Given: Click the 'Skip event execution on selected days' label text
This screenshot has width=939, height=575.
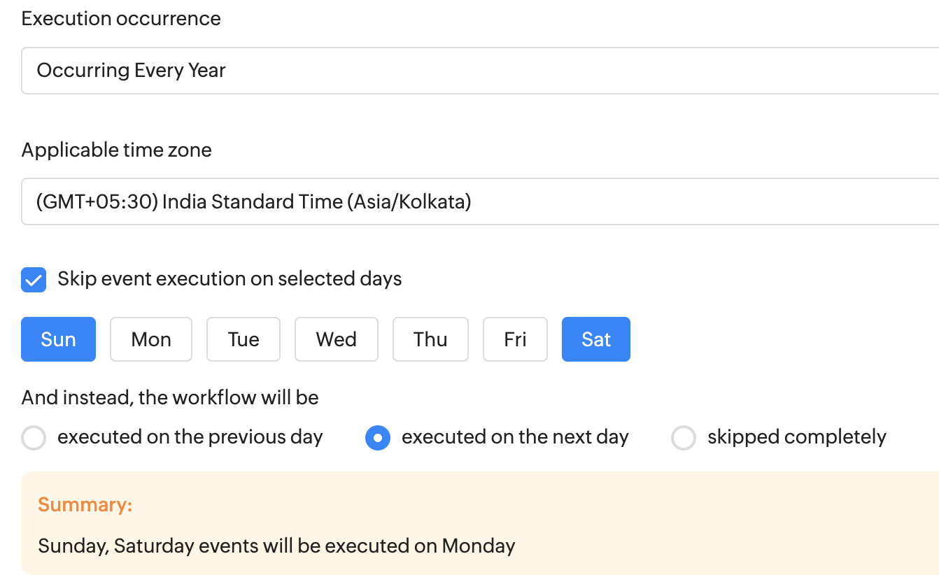Looking at the screenshot, I should (230, 279).
